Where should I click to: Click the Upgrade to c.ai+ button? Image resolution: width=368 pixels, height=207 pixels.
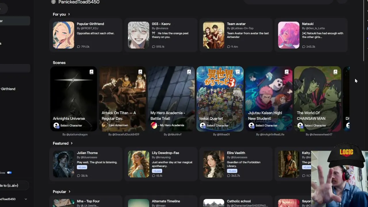coord(14,185)
